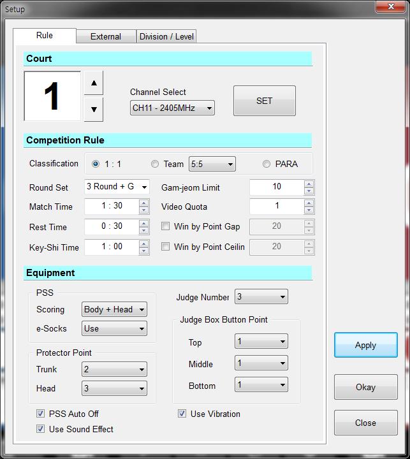Click the Key-Shi Time value field
This screenshot has height=459, width=410.
tap(112, 247)
